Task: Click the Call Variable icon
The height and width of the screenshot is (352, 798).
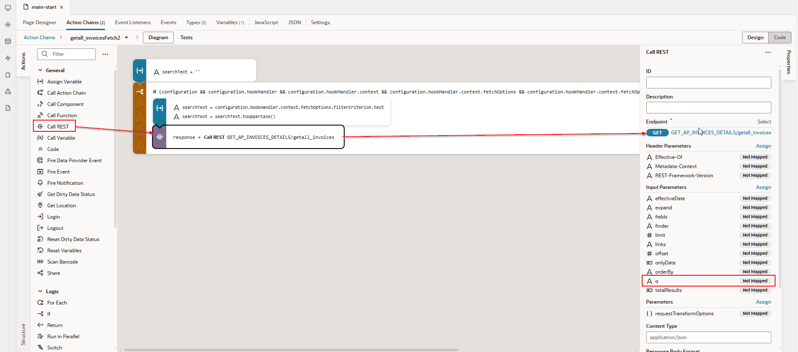Action: click(x=40, y=138)
